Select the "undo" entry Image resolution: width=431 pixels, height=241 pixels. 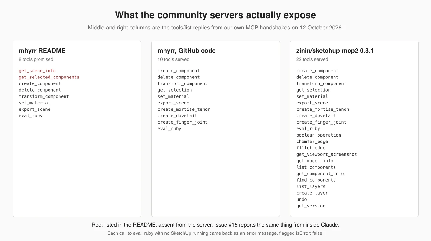point(302,199)
